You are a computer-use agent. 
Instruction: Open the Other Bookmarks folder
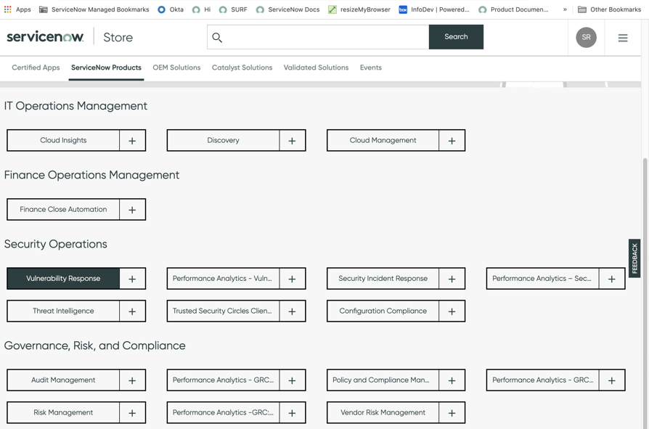click(609, 9)
